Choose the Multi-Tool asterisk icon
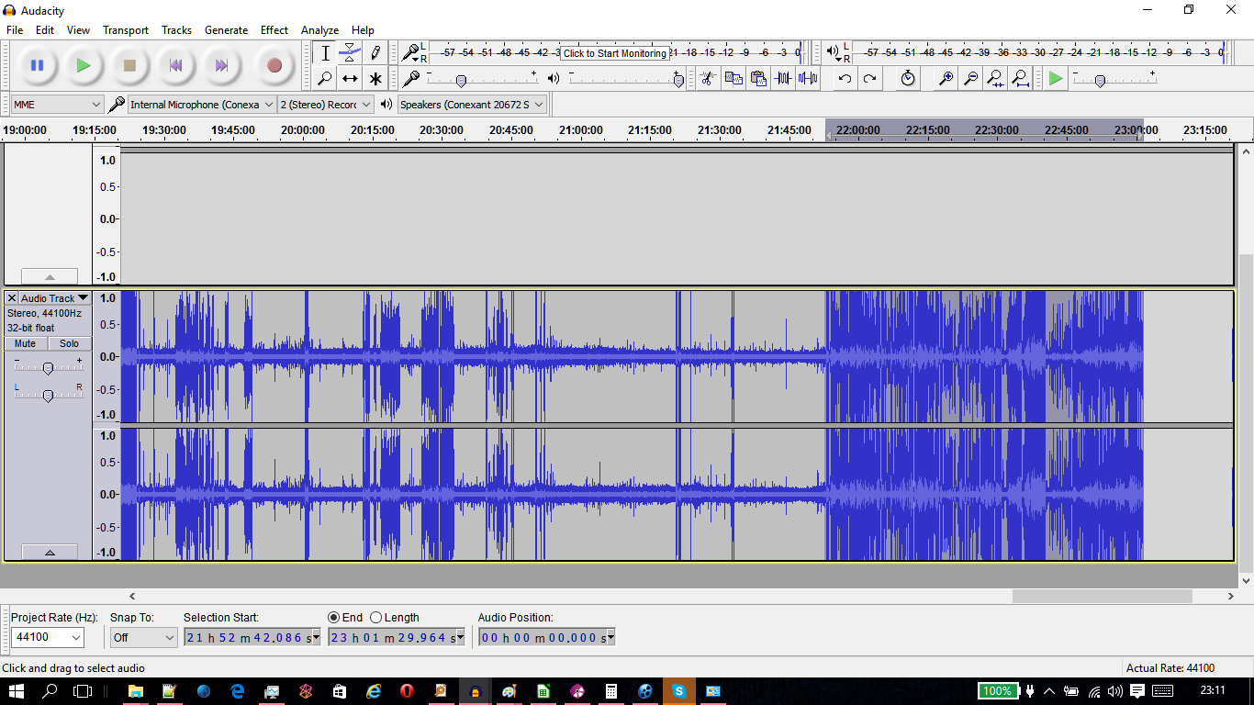Screen dimensions: 1254x705 pyautogui.click(x=375, y=79)
